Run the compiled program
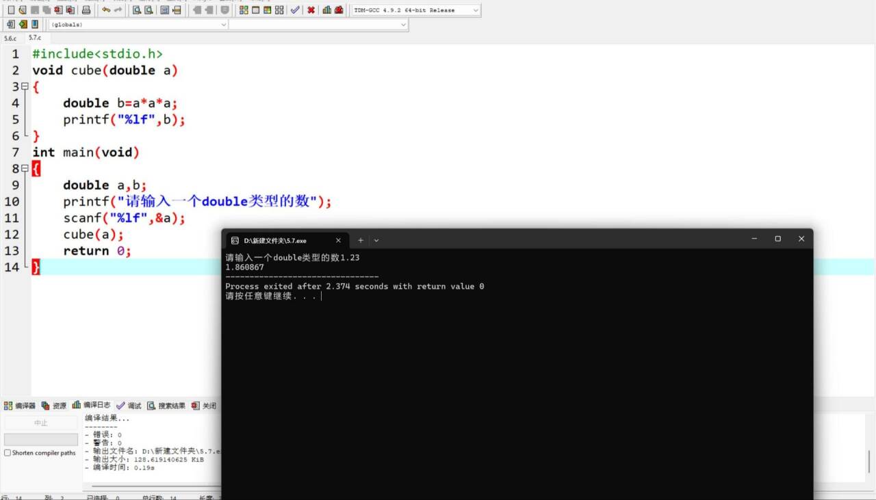This screenshot has width=876, height=500. [256, 10]
